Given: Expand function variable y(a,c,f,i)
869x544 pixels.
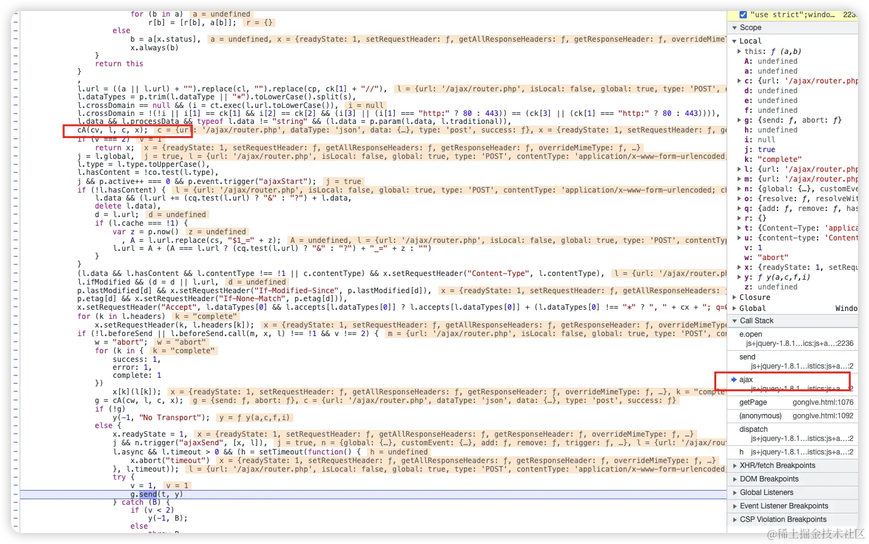Looking at the screenshot, I should (740, 277).
